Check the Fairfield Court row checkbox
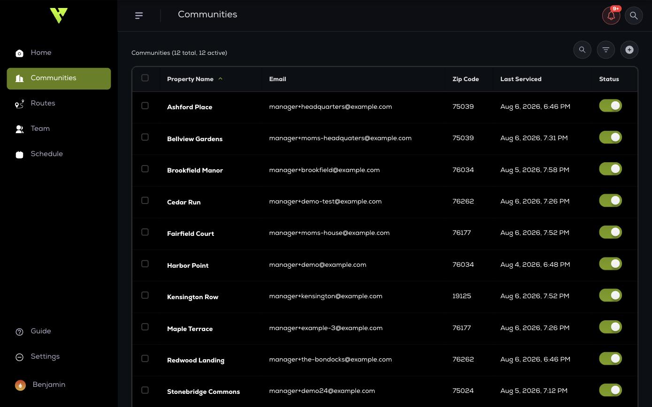The height and width of the screenshot is (407, 652). pos(145,232)
